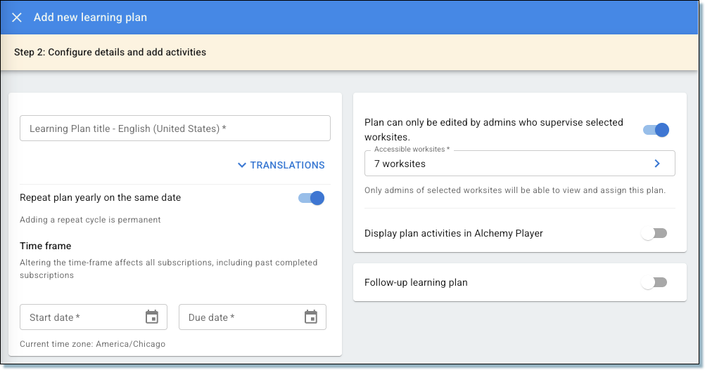Click inside the Start date field
Image resolution: width=705 pixels, height=370 pixels.
(x=94, y=317)
